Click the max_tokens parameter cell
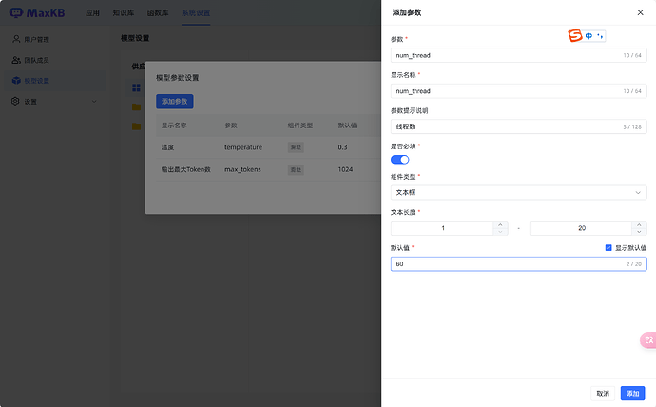Screen dimensions: 656x407 pyautogui.click(x=242, y=169)
